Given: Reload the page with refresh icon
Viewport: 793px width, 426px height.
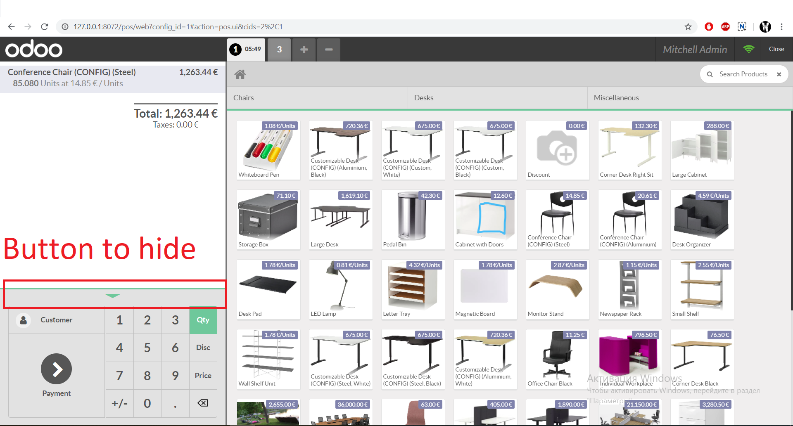Looking at the screenshot, I should tap(45, 27).
